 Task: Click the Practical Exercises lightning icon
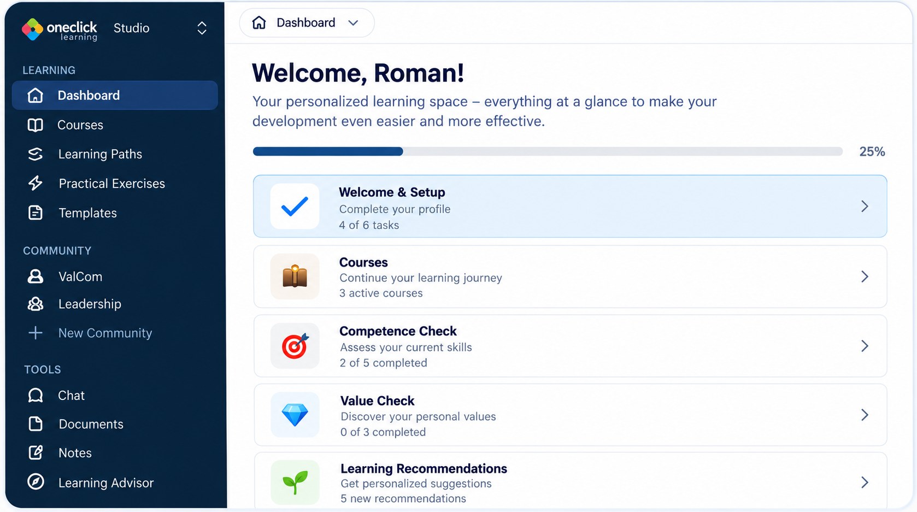pyautogui.click(x=36, y=183)
